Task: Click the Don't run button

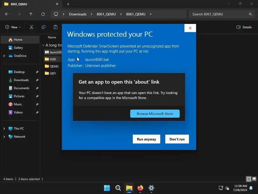Action: (177, 139)
